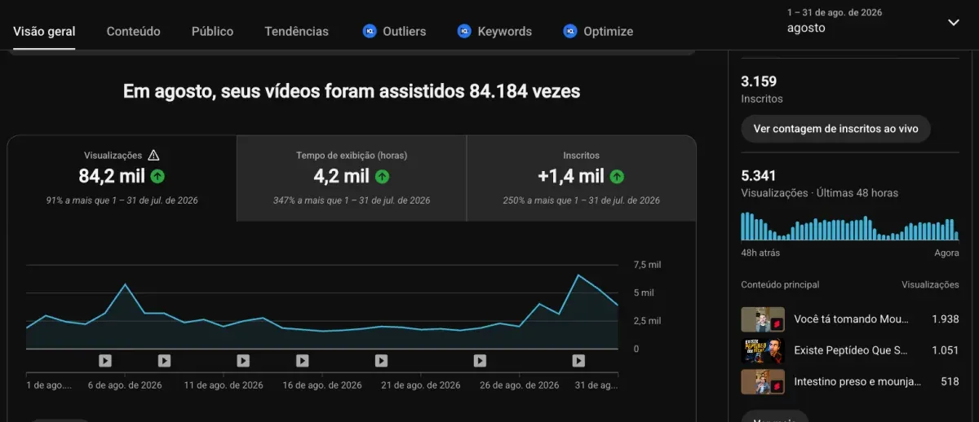The height and width of the screenshot is (422, 979).
Task: Expand the agosto date range dropdown
Action: coord(954,22)
